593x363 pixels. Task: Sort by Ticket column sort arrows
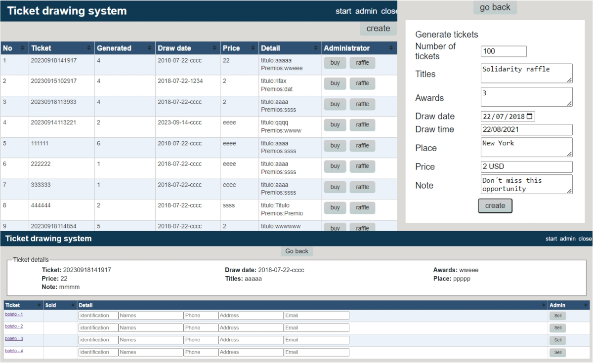88,48
